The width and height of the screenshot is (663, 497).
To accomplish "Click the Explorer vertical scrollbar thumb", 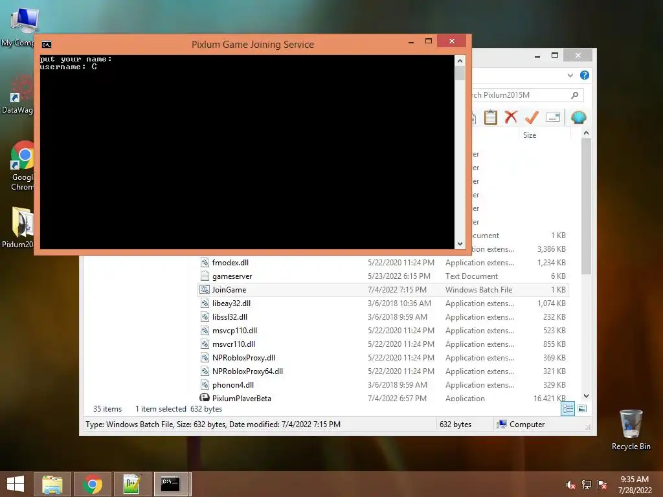I will (x=586, y=206).
